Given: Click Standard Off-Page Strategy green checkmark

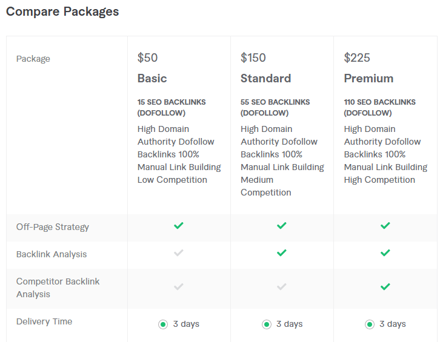Looking at the screenshot, I should tap(282, 226).
